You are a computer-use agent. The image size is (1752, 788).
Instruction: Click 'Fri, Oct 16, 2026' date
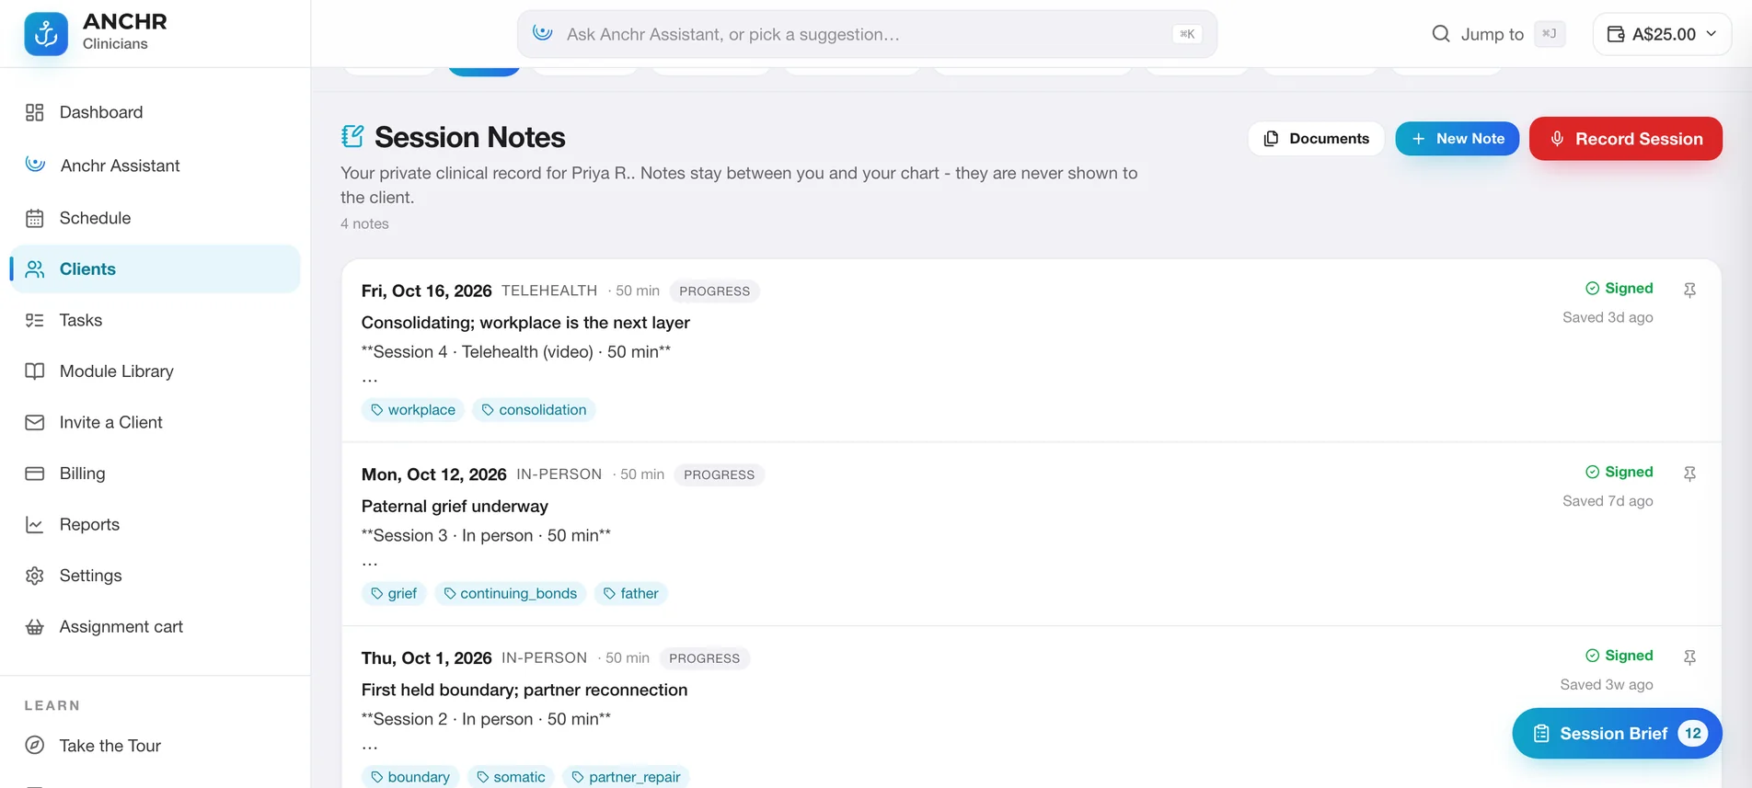click(426, 291)
